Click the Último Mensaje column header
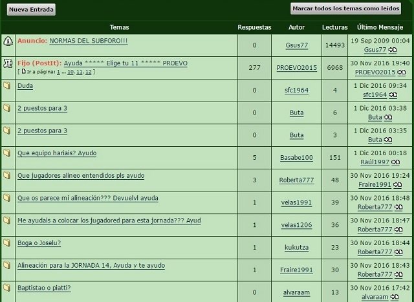Viewport: 414px width, 302px height. click(x=380, y=27)
